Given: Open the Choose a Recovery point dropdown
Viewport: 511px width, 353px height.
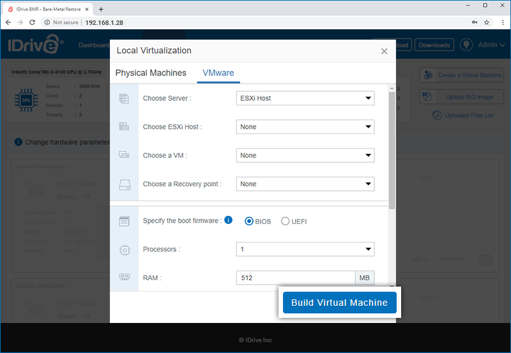Looking at the screenshot, I should pos(305,184).
